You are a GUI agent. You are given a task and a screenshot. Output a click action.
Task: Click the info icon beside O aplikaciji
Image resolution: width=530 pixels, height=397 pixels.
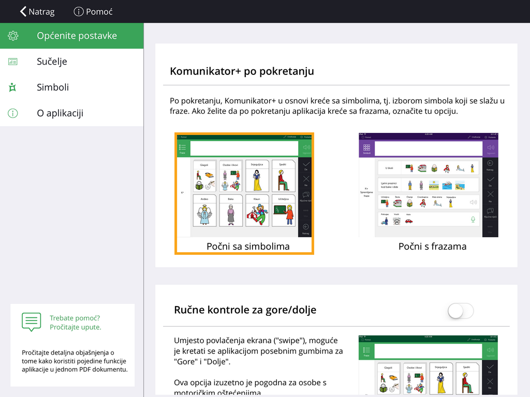pos(13,113)
